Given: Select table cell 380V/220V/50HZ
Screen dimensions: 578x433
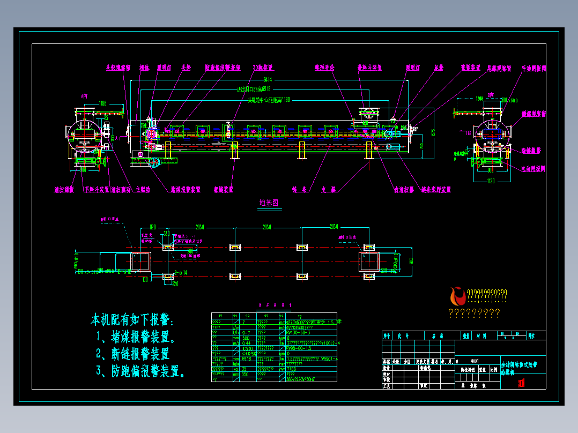Looking at the screenshot, I should point(300,379).
